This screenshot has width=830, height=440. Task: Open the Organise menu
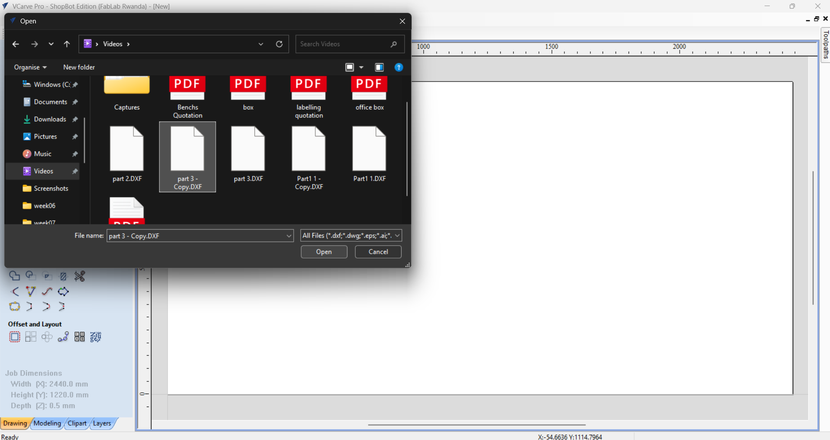30,67
